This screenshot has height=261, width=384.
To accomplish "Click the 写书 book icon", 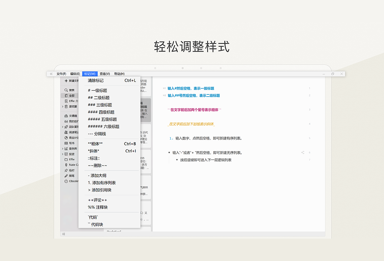I will pyautogui.click(x=66, y=143).
